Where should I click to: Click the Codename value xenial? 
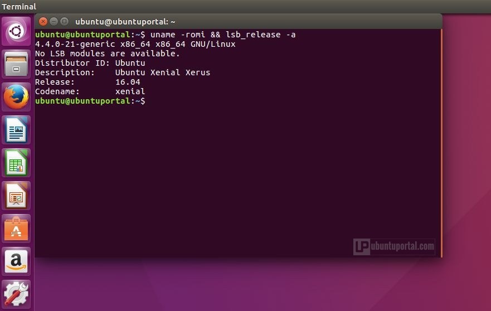130,91
